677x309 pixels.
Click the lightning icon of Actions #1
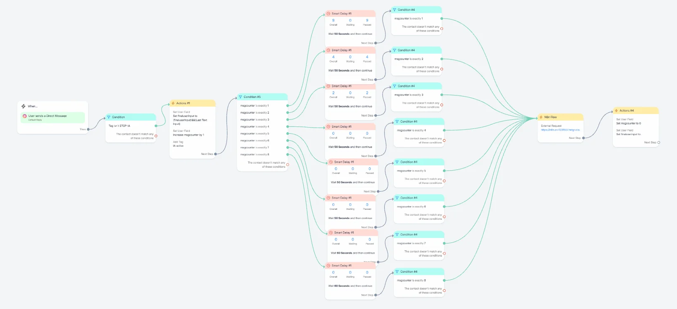tap(173, 103)
